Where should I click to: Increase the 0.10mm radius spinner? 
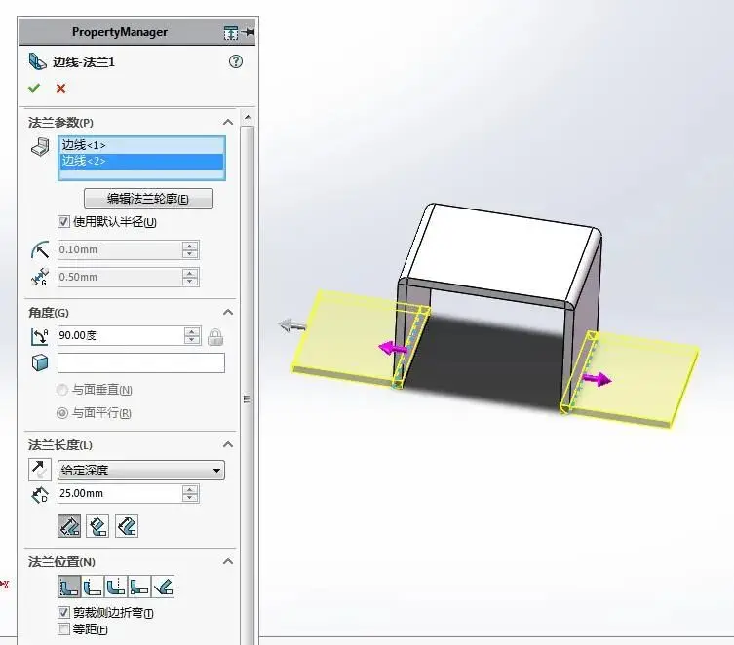tap(190, 246)
